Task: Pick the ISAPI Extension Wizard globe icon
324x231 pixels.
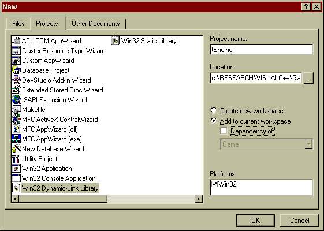Action: coord(16,100)
